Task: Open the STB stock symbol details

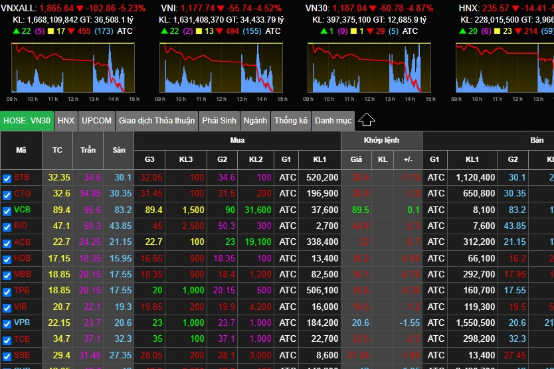Action: click(x=22, y=178)
